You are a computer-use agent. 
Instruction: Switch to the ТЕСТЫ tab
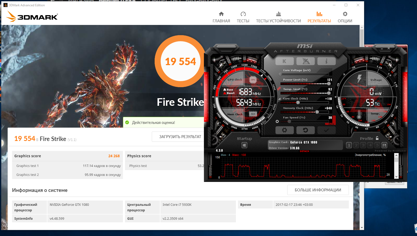[243, 17]
